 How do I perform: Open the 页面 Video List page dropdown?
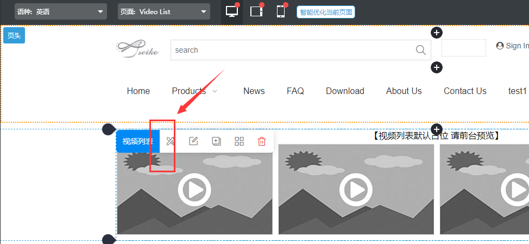[163, 11]
